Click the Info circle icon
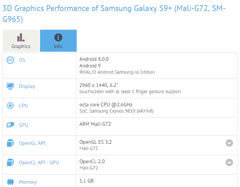This screenshot has width=240, height=187. pyautogui.click(x=58, y=37)
